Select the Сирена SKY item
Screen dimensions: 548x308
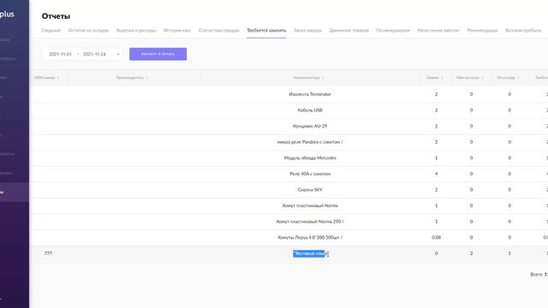310,190
